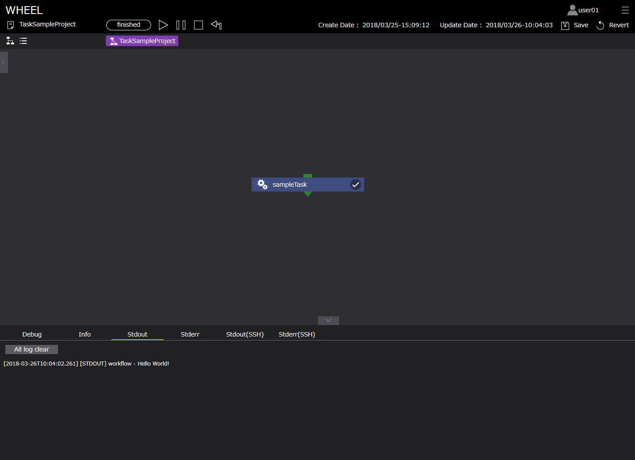
Task: Stop the project with square icon
Action: (x=198, y=25)
